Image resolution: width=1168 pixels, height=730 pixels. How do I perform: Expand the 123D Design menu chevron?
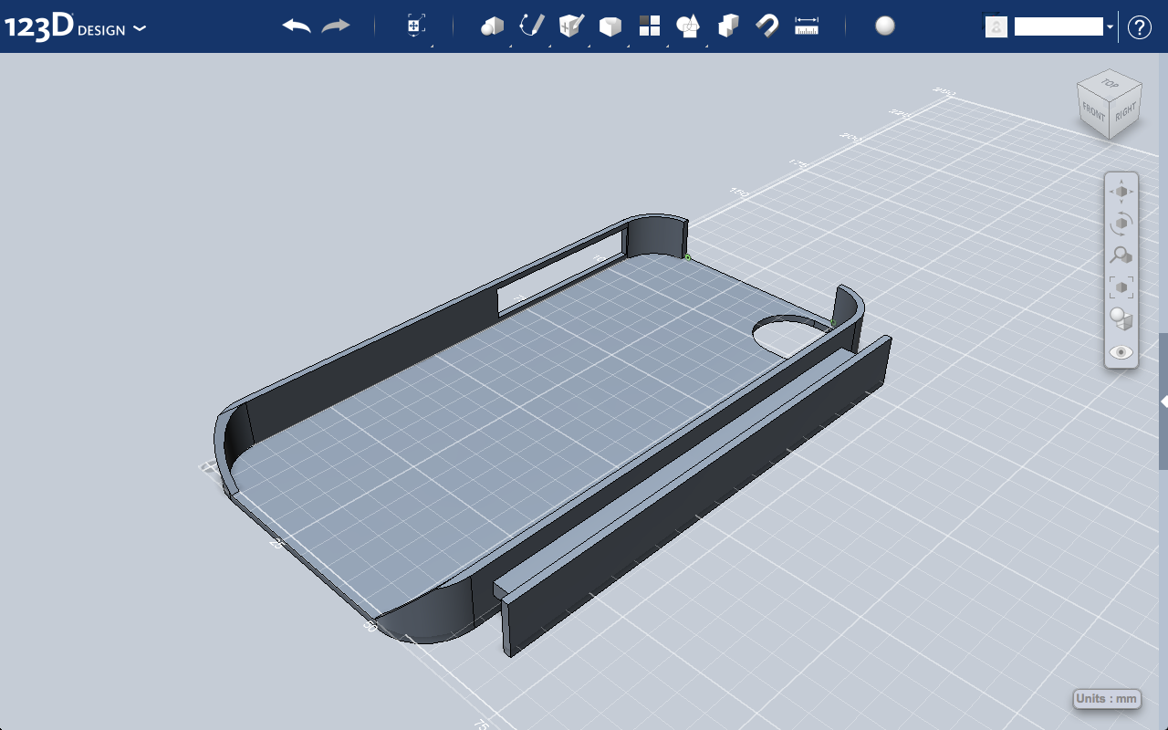click(139, 28)
